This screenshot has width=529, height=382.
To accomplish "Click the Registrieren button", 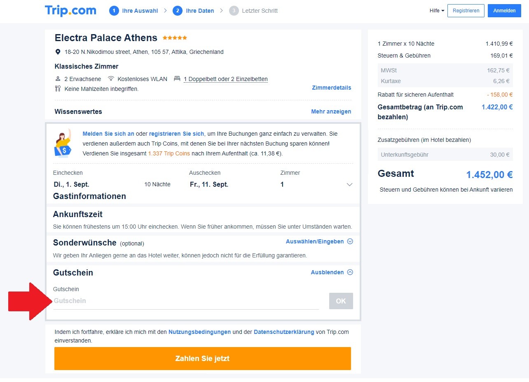I will [x=466, y=11].
